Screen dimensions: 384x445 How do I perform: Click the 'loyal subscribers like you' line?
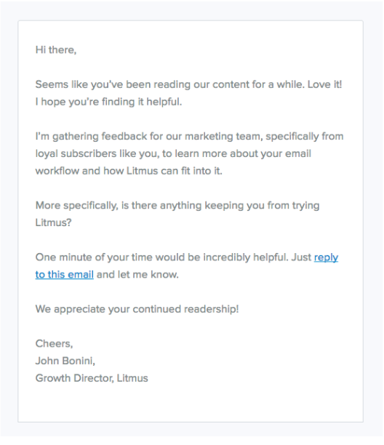[x=173, y=154]
